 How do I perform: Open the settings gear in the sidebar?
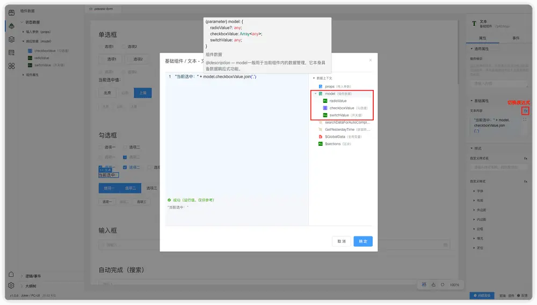point(11,285)
